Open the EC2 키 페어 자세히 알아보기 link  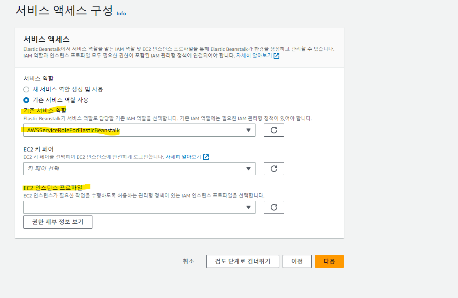183,157
